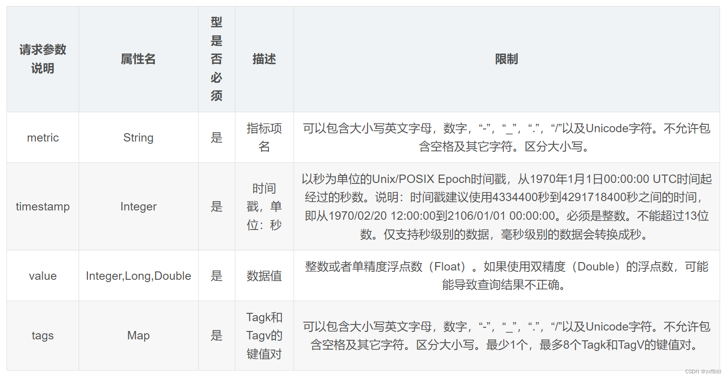This screenshot has width=728, height=378.
Task: Click the Integer type cell for timestamp
Action: click(x=138, y=206)
